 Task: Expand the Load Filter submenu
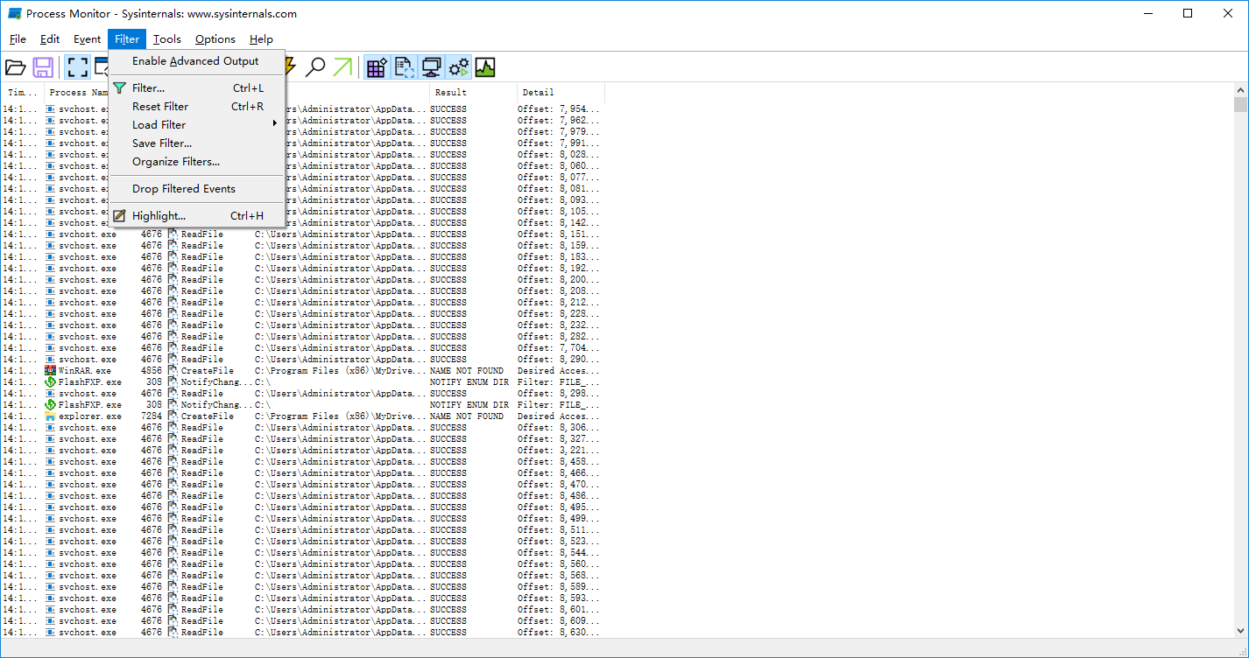[x=159, y=124]
